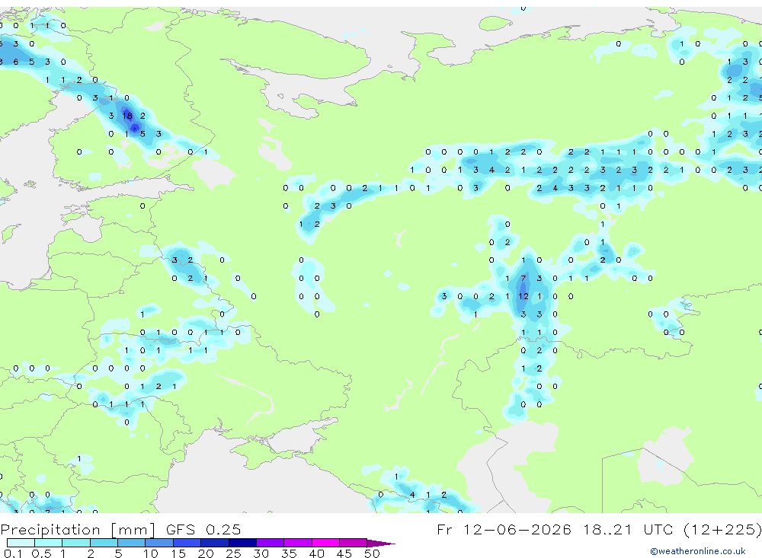This screenshot has width=762, height=558.
Task: Click the '20' legend scale label
Action: pos(206,553)
